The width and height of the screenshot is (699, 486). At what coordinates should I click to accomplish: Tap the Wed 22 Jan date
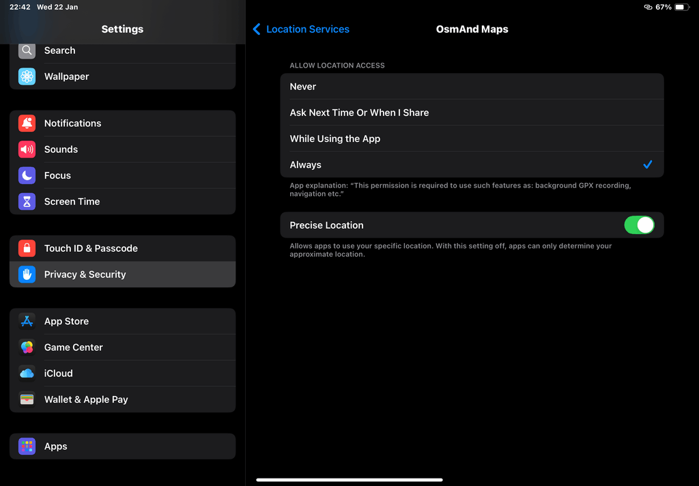[x=57, y=7]
